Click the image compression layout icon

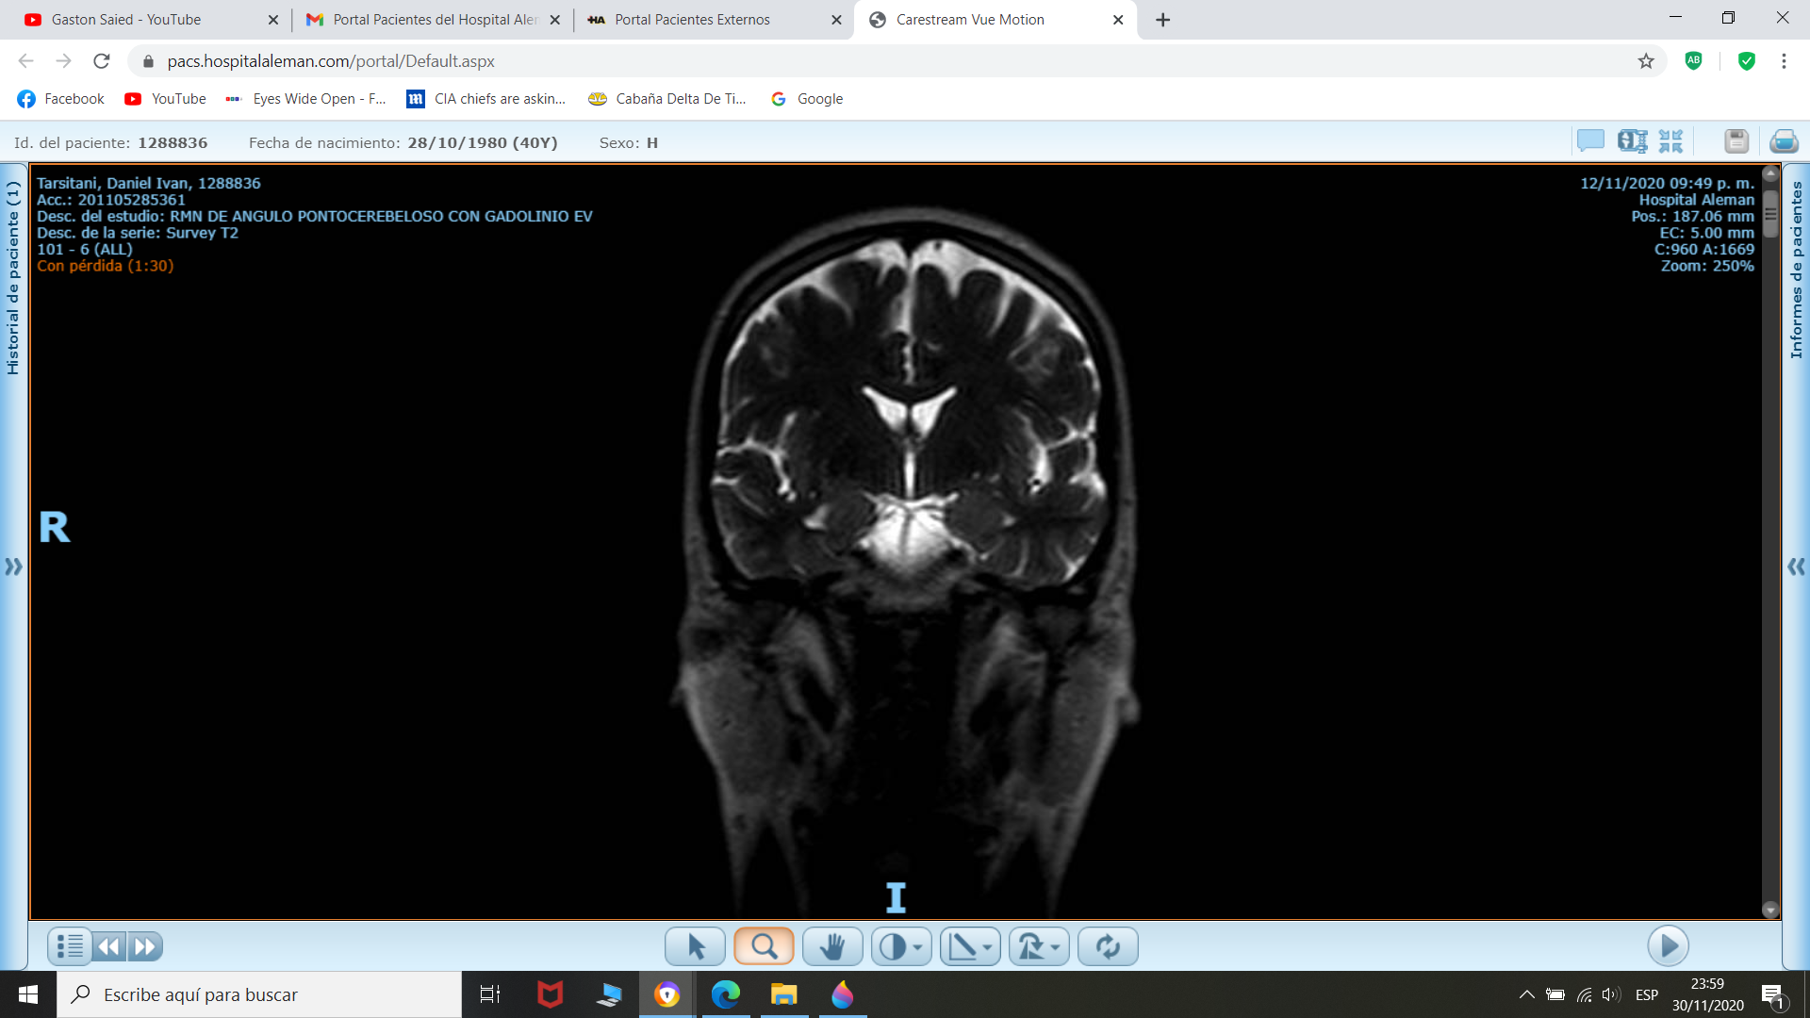[1632, 141]
